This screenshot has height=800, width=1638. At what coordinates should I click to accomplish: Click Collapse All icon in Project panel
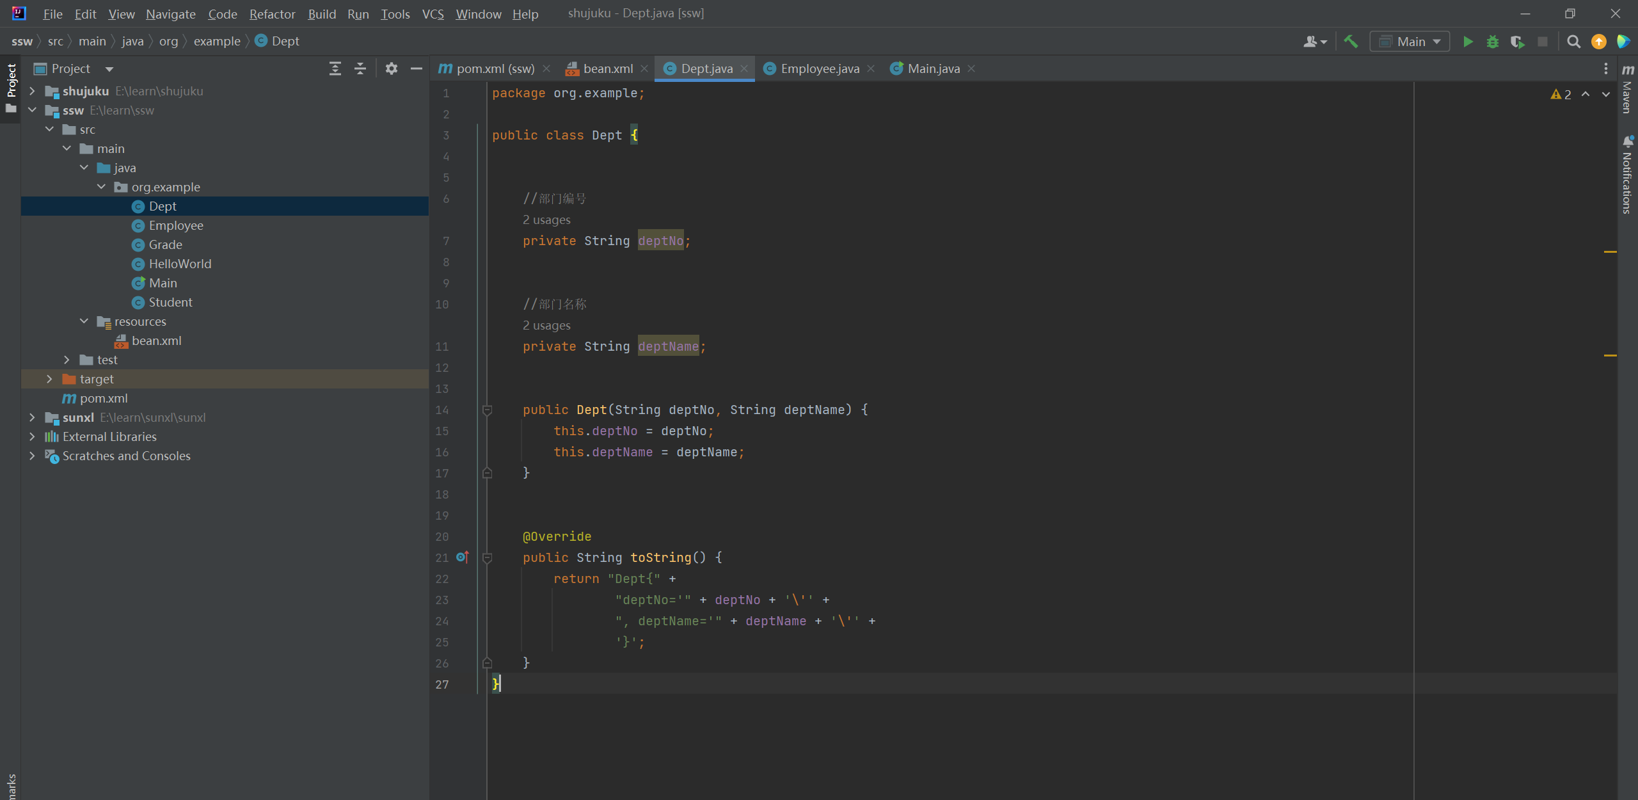(x=360, y=68)
